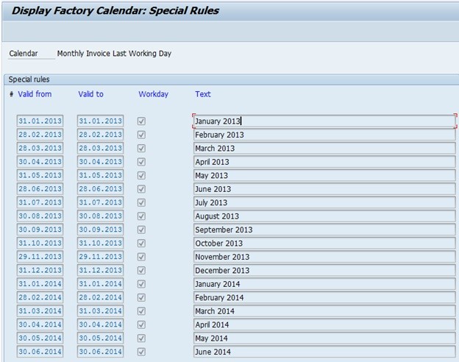Toggle the Workday checkbox for January 2014
The image size is (459, 362).
coord(141,284)
